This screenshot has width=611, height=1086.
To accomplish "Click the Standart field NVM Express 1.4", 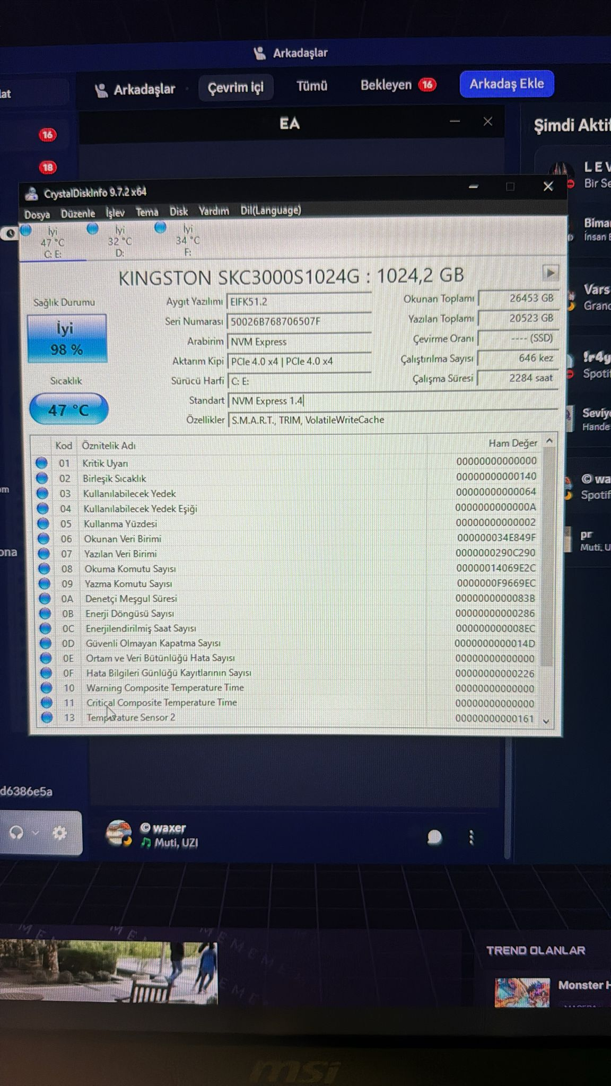I will coord(392,401).
